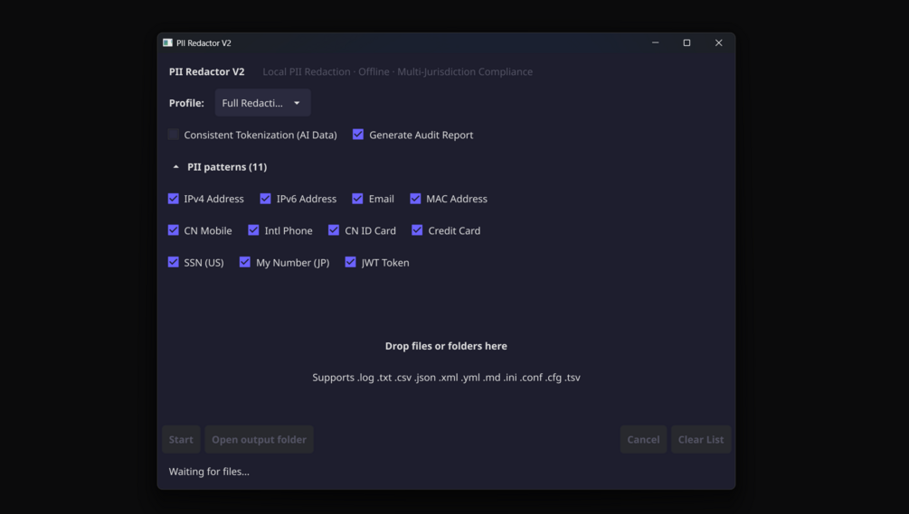Disable CN ID Card redaction
The image size is (909, 514).
click(x=334, y=230)
